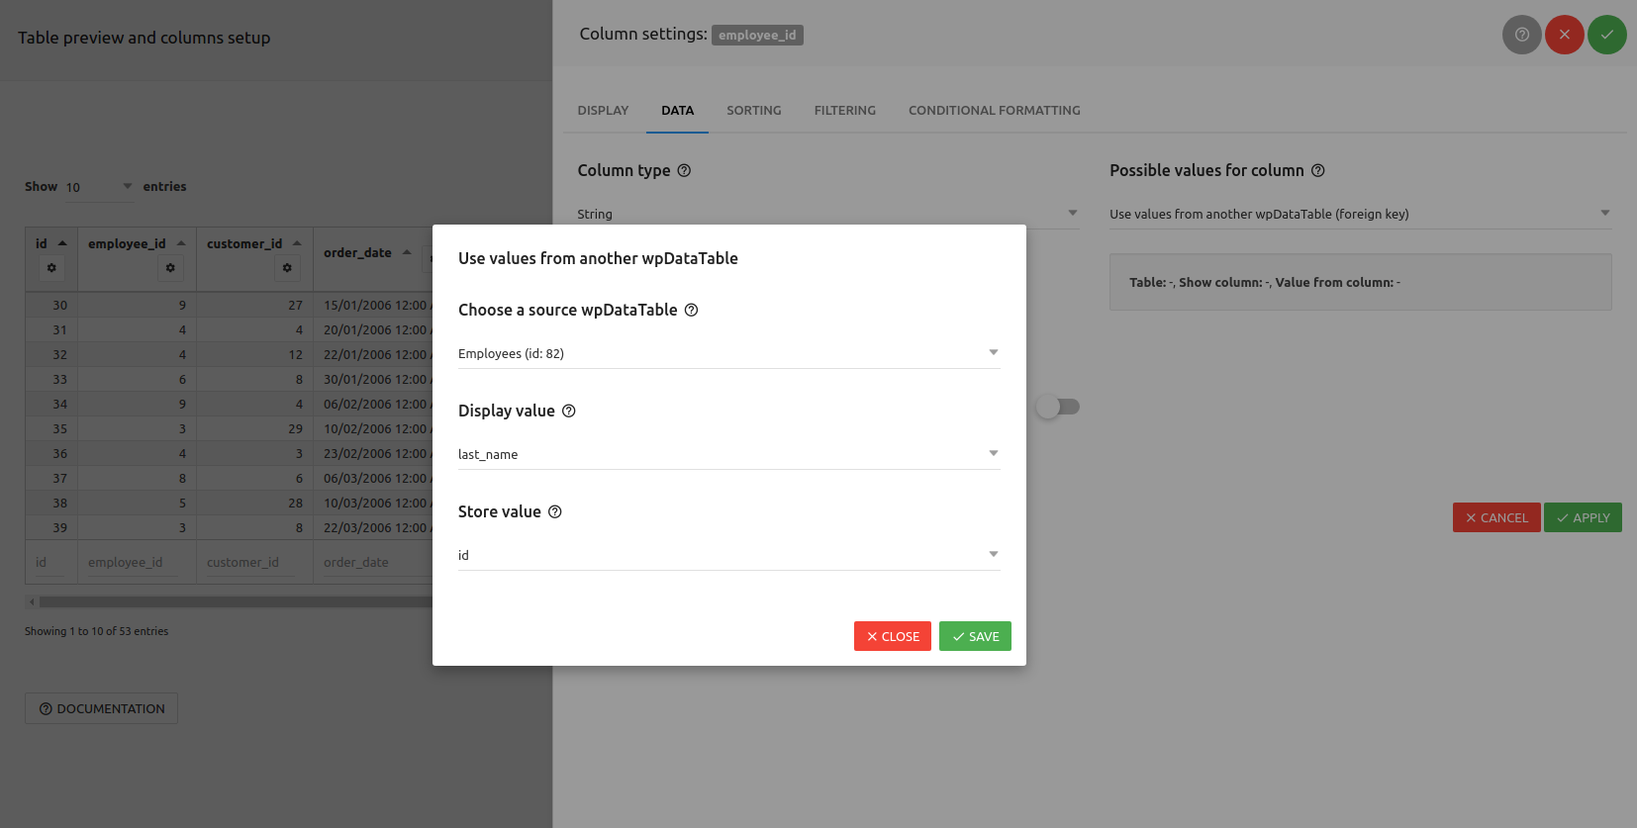This screenshot has height=828, width=1637.
Task: Open Display value dropdown showing last_name
Action: [x=728, y=454]
